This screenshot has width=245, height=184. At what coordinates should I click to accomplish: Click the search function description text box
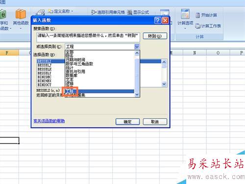[88, 37]
